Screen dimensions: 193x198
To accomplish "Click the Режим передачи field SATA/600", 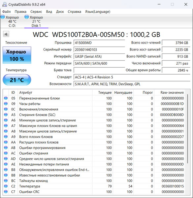I will (99, 63).
